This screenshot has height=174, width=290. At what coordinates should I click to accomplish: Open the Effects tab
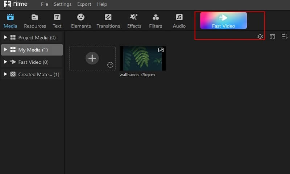(134, 21)
